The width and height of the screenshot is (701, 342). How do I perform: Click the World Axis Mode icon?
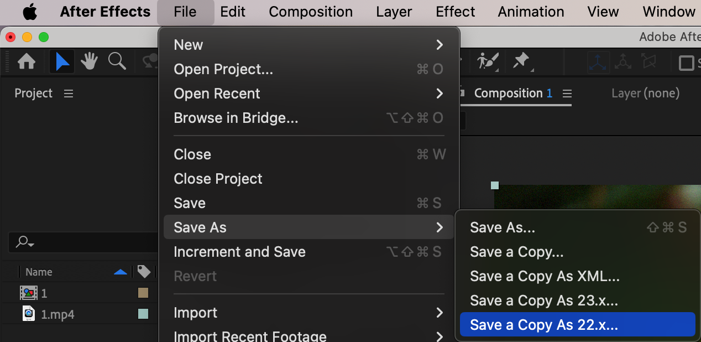click(623, 62)
